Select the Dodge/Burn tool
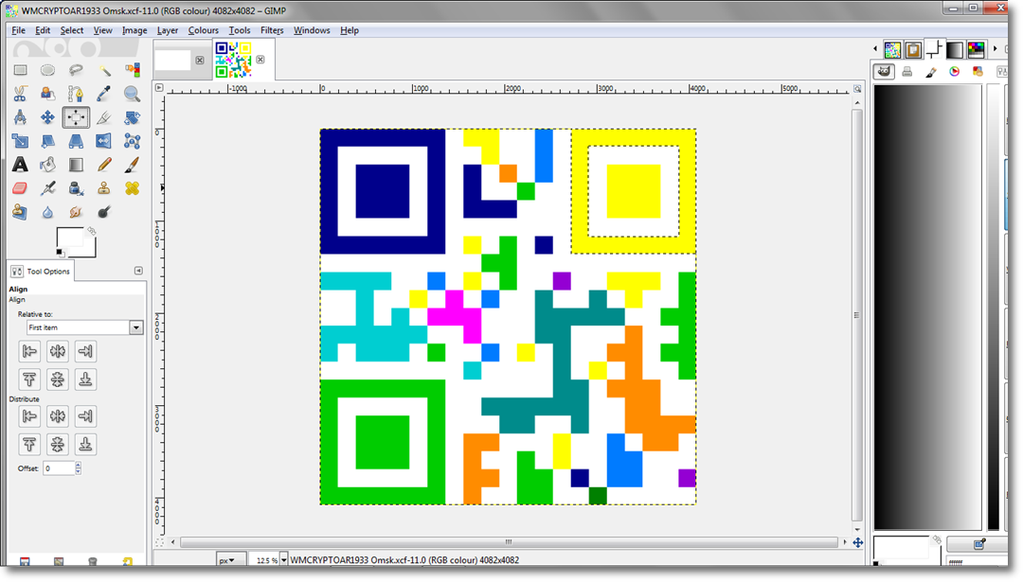The width and height of the screenshot is (1023, 582). 104,212
